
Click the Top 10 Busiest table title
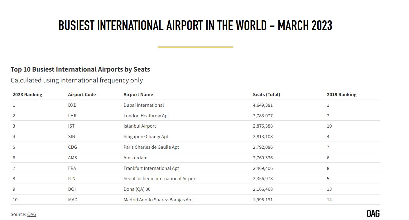80,69
